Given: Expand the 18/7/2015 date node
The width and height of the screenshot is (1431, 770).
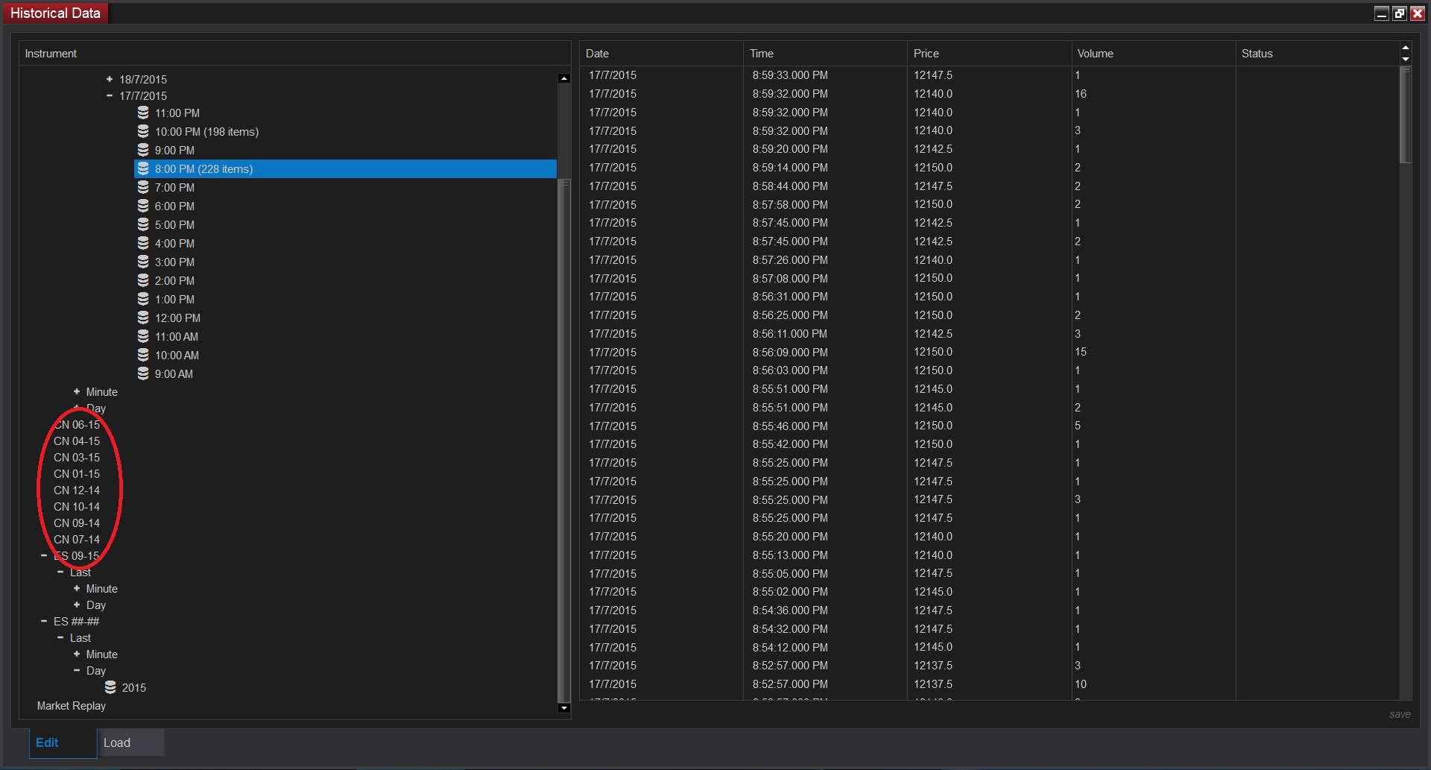Looking at the screenshot, I should [x=110, y=79].
